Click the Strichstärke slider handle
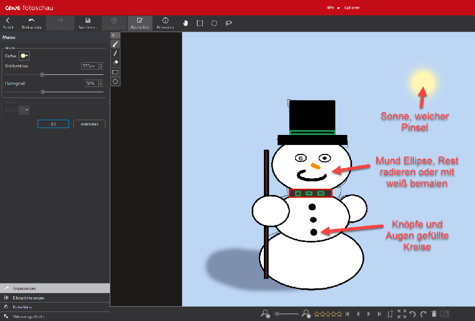 [42, 75]
